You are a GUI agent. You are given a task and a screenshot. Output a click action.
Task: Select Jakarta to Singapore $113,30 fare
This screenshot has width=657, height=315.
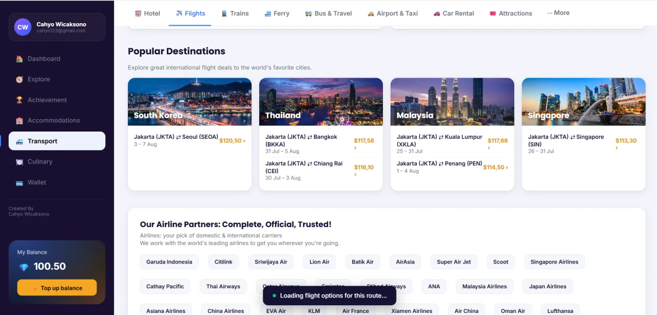584,144
